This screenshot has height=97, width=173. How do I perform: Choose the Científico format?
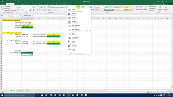[x=79, y=46]
